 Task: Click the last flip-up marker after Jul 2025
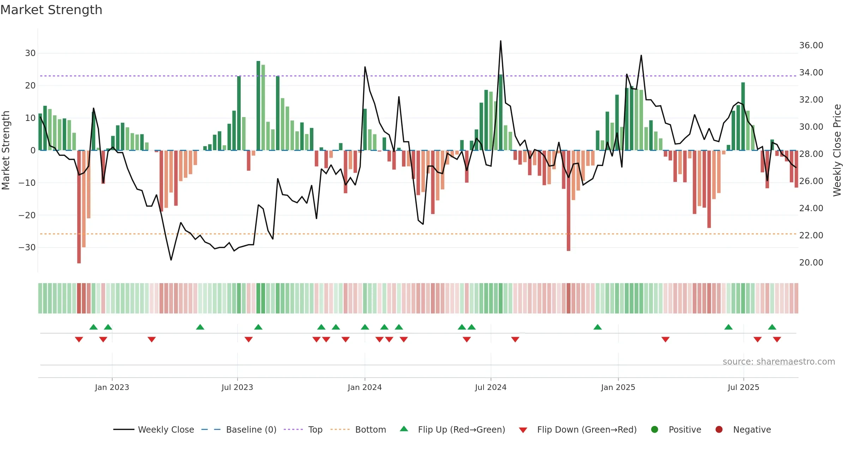(x=772, y=327)
